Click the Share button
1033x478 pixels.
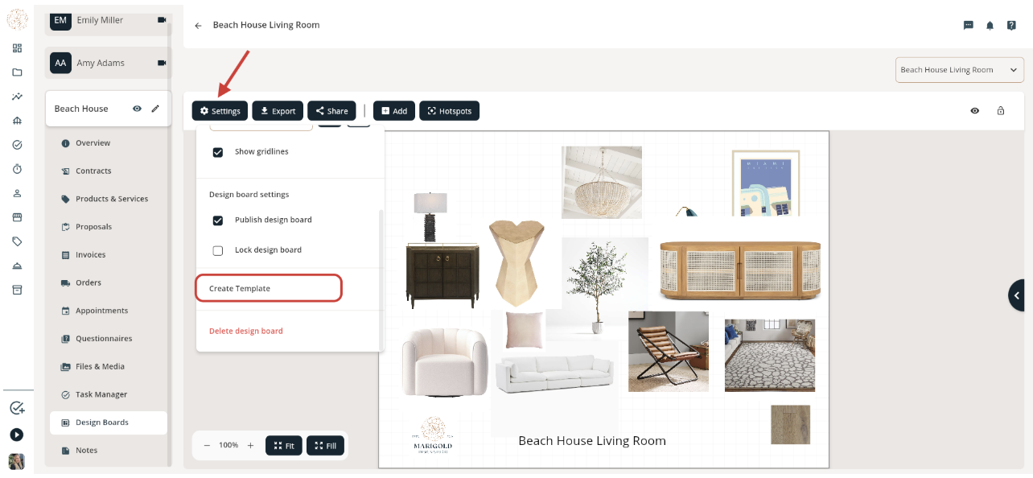331,111
